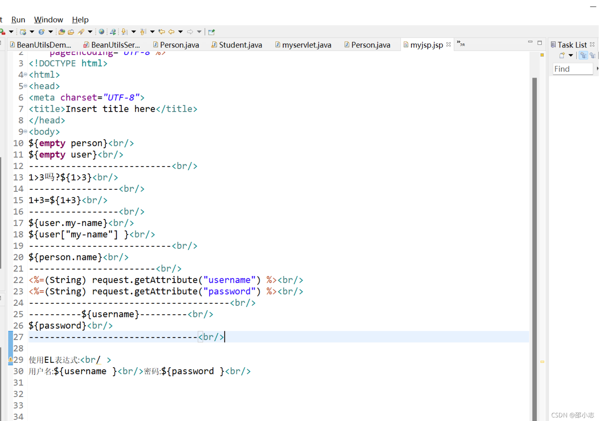Open the Run menu

18,20
